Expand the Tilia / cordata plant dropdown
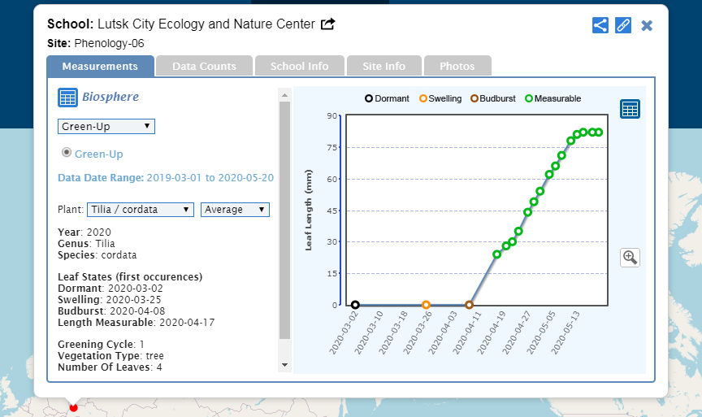 point(141,210)
